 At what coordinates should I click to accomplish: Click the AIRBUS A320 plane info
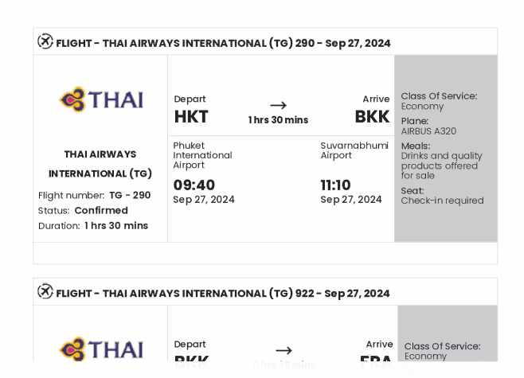coord(428,131)
